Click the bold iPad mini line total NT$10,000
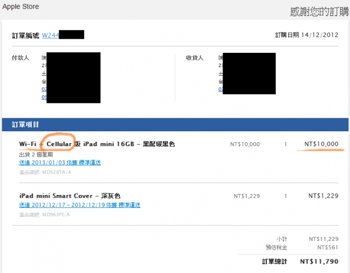This screenshot has height=273, width=350. (x=321, y=144)
